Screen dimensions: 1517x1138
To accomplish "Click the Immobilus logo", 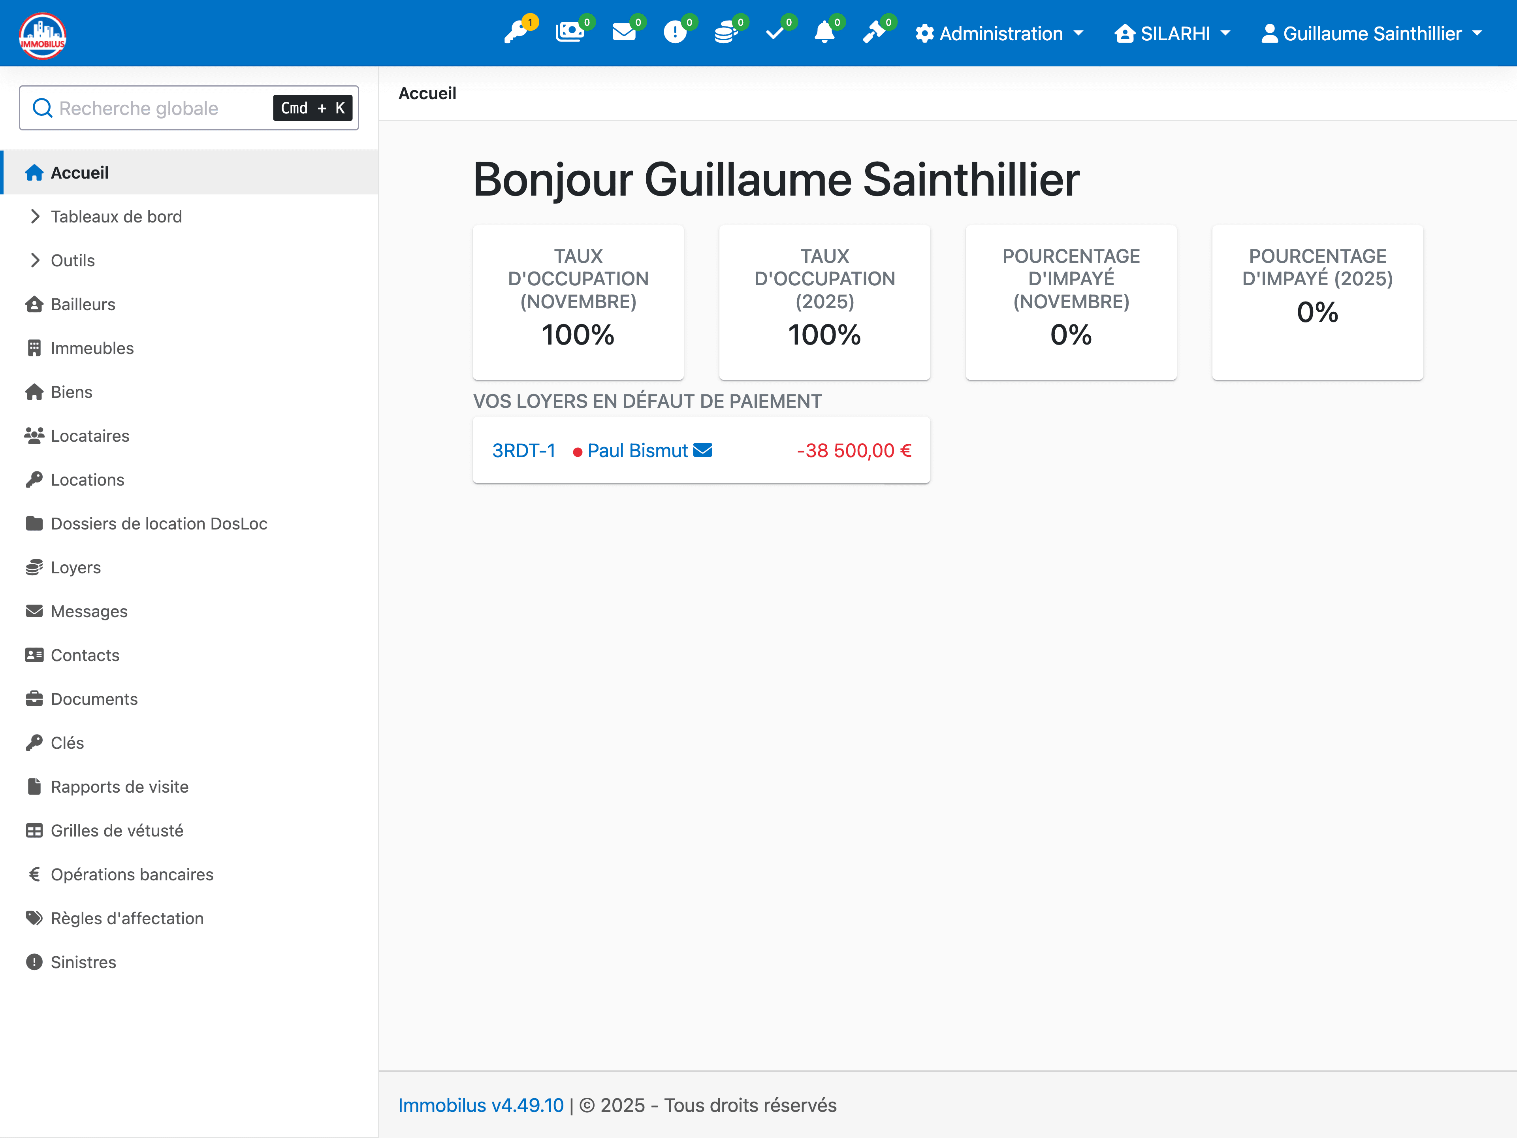I will [x=42, y=35].
